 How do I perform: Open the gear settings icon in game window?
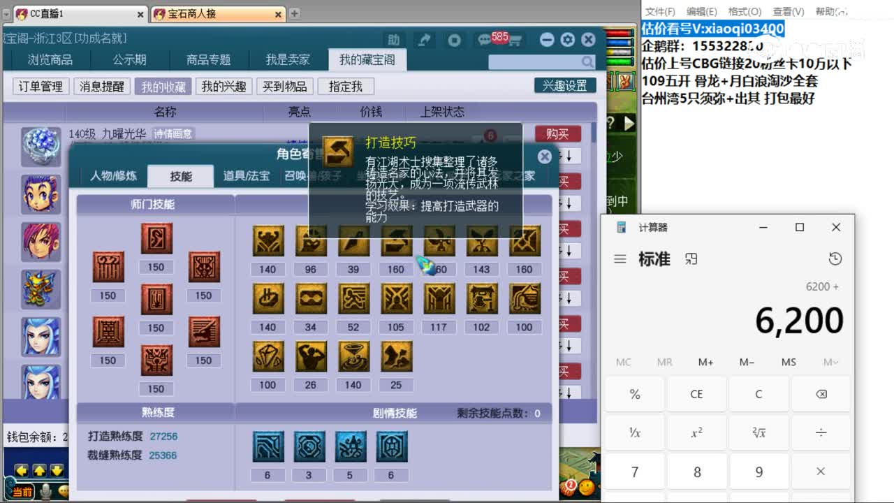(568, 40)
